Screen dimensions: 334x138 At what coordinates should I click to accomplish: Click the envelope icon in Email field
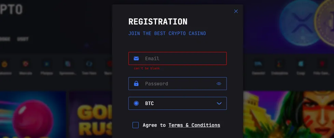tap(136, 58)
